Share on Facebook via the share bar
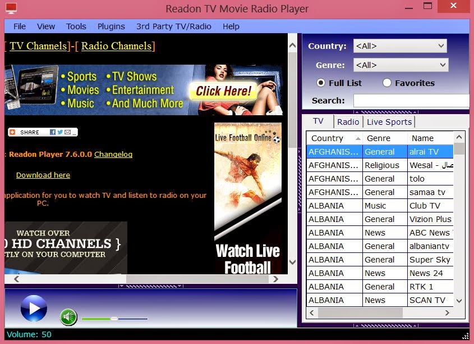The height and width of the screenshot is (344, 474). pos(53,132)
